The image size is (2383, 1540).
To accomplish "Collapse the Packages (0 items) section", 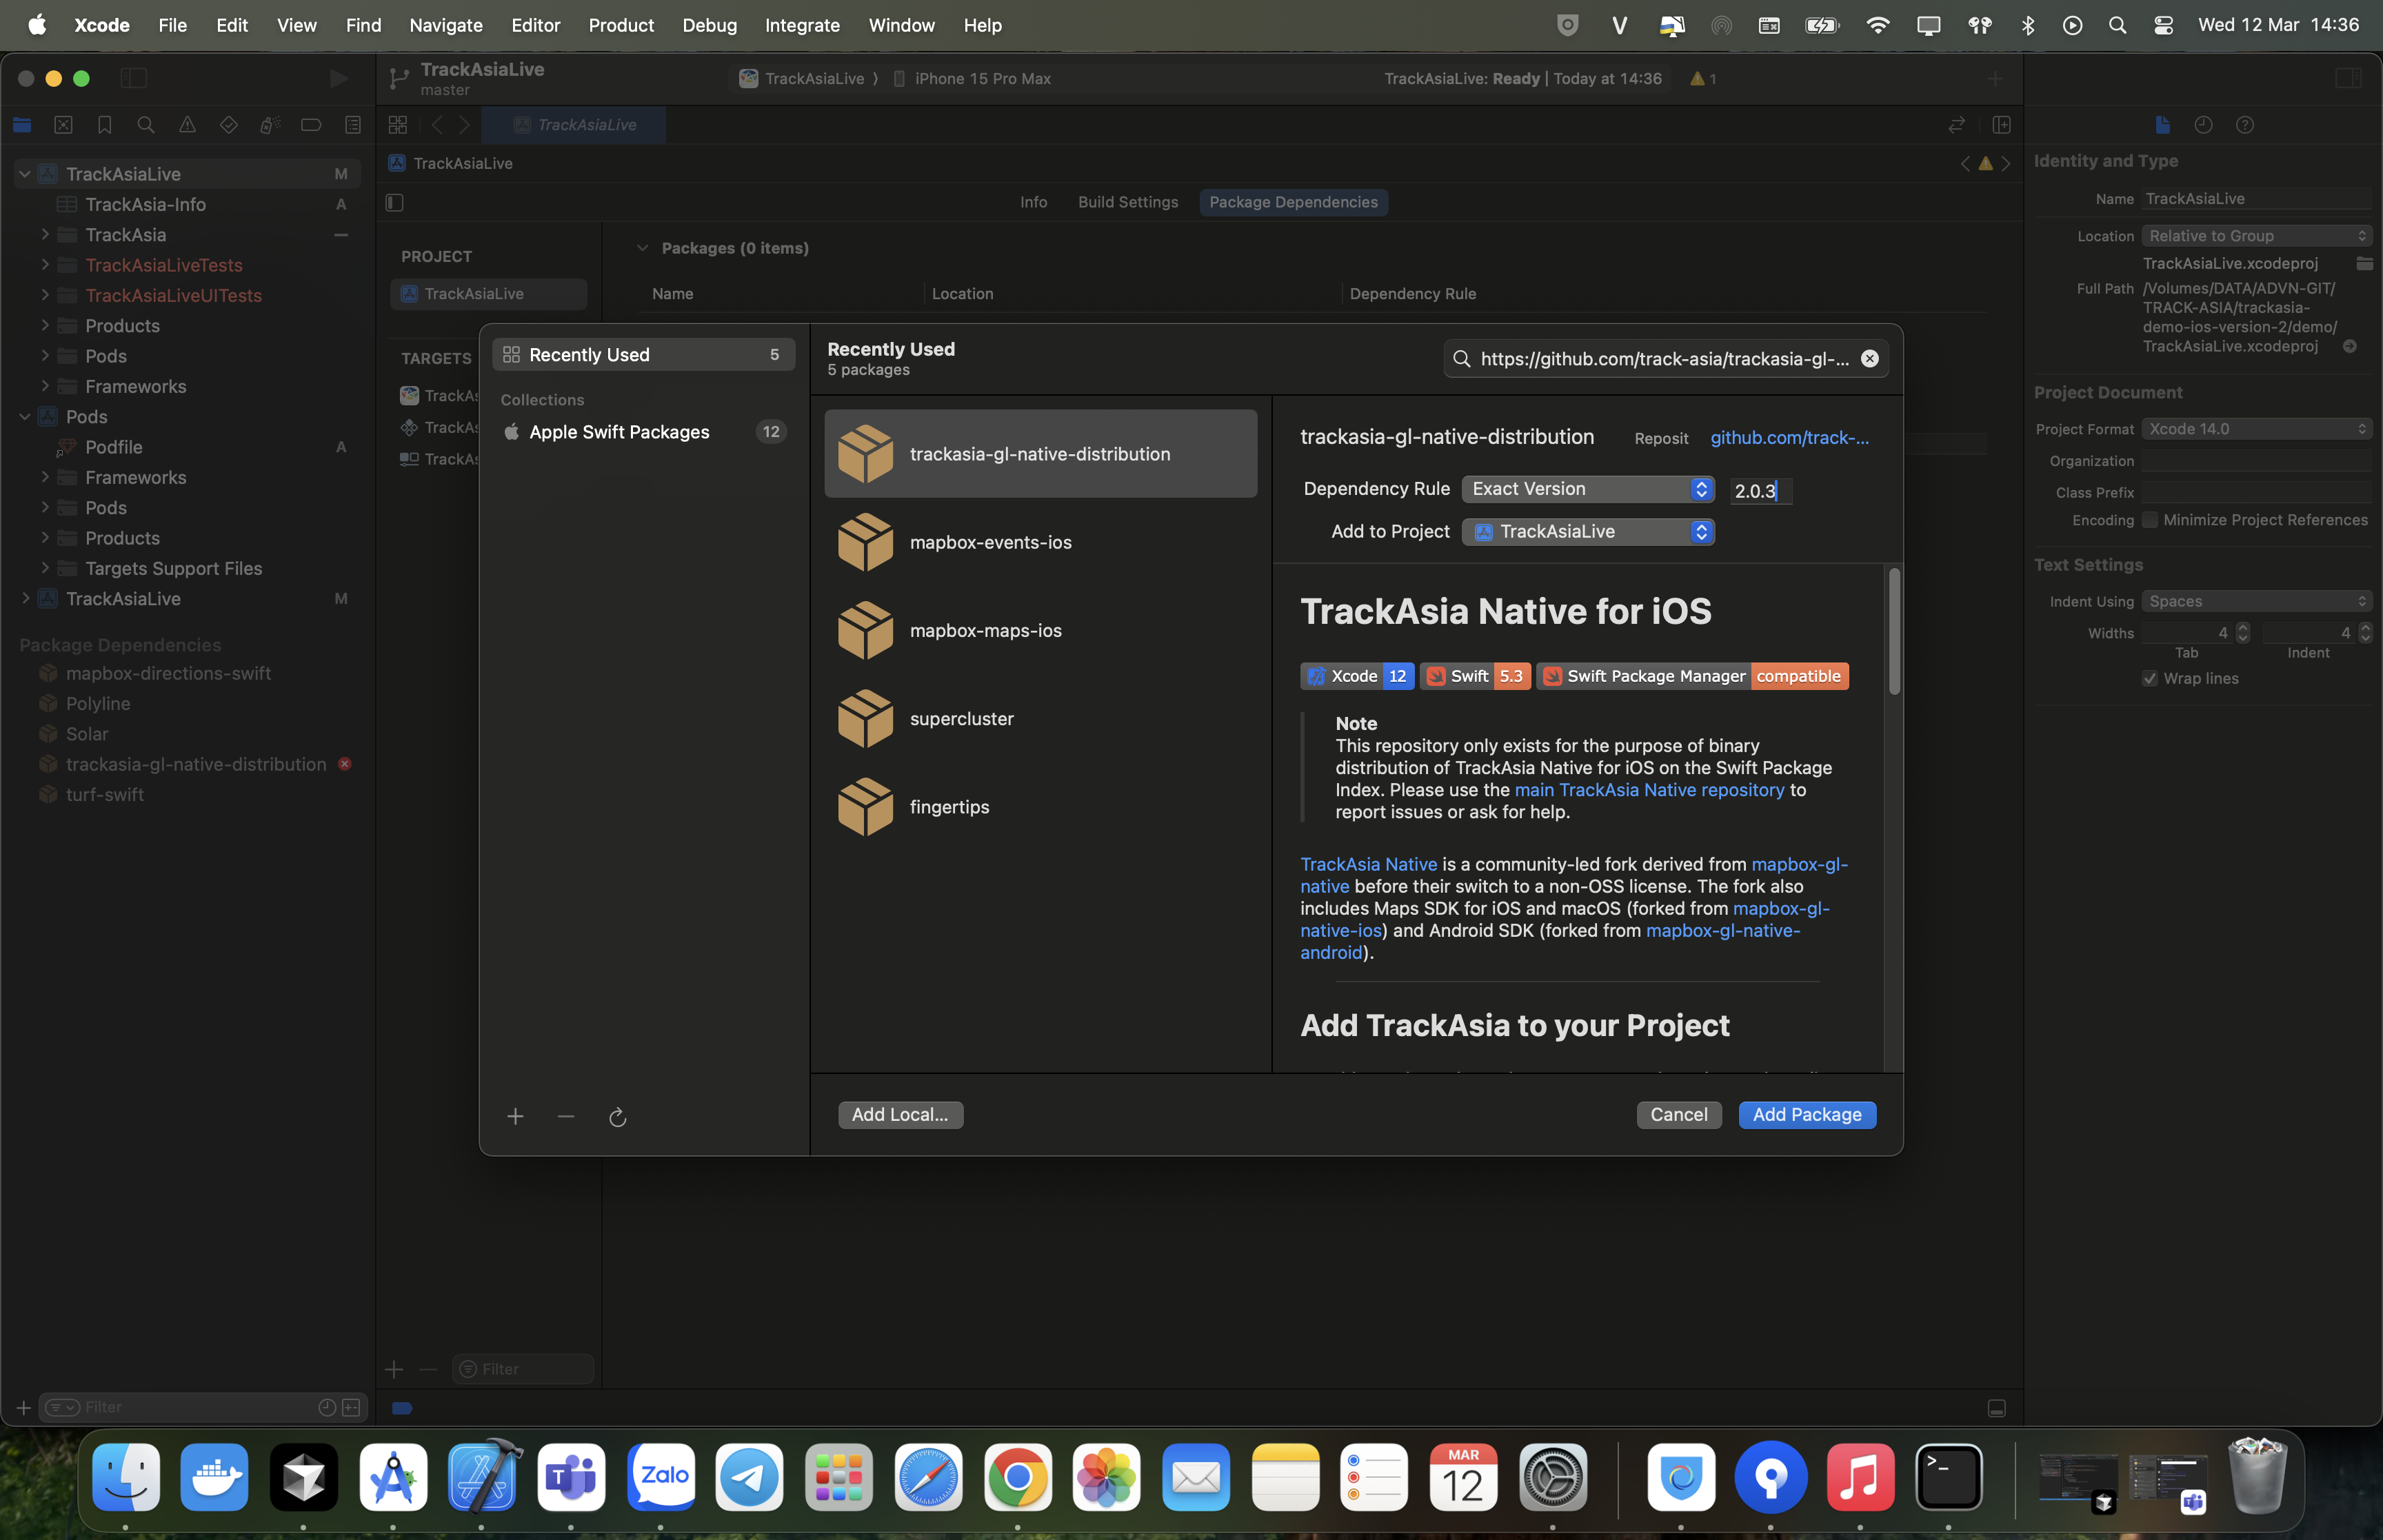I will click(642, 248).
